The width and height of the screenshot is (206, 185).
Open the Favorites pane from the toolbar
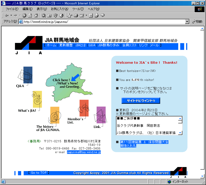[49, 15]
